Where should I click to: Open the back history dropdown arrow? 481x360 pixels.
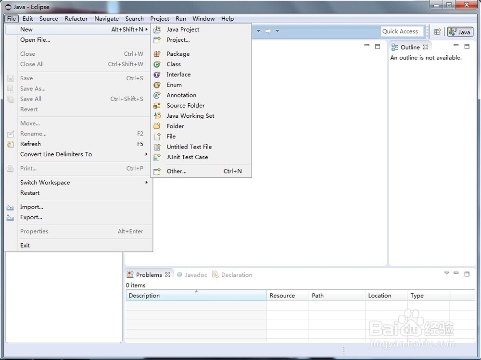click(259, 31)
